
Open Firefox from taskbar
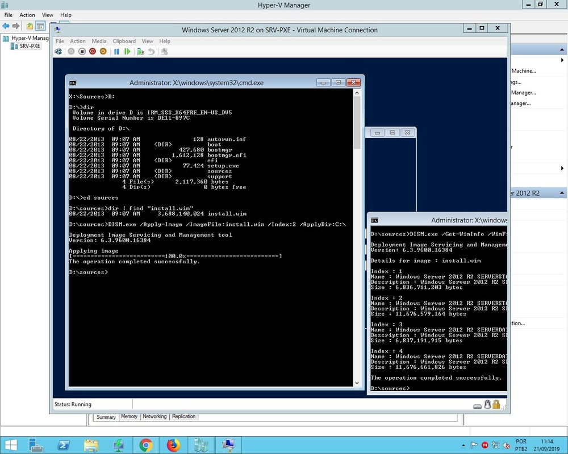click(173, 445)
